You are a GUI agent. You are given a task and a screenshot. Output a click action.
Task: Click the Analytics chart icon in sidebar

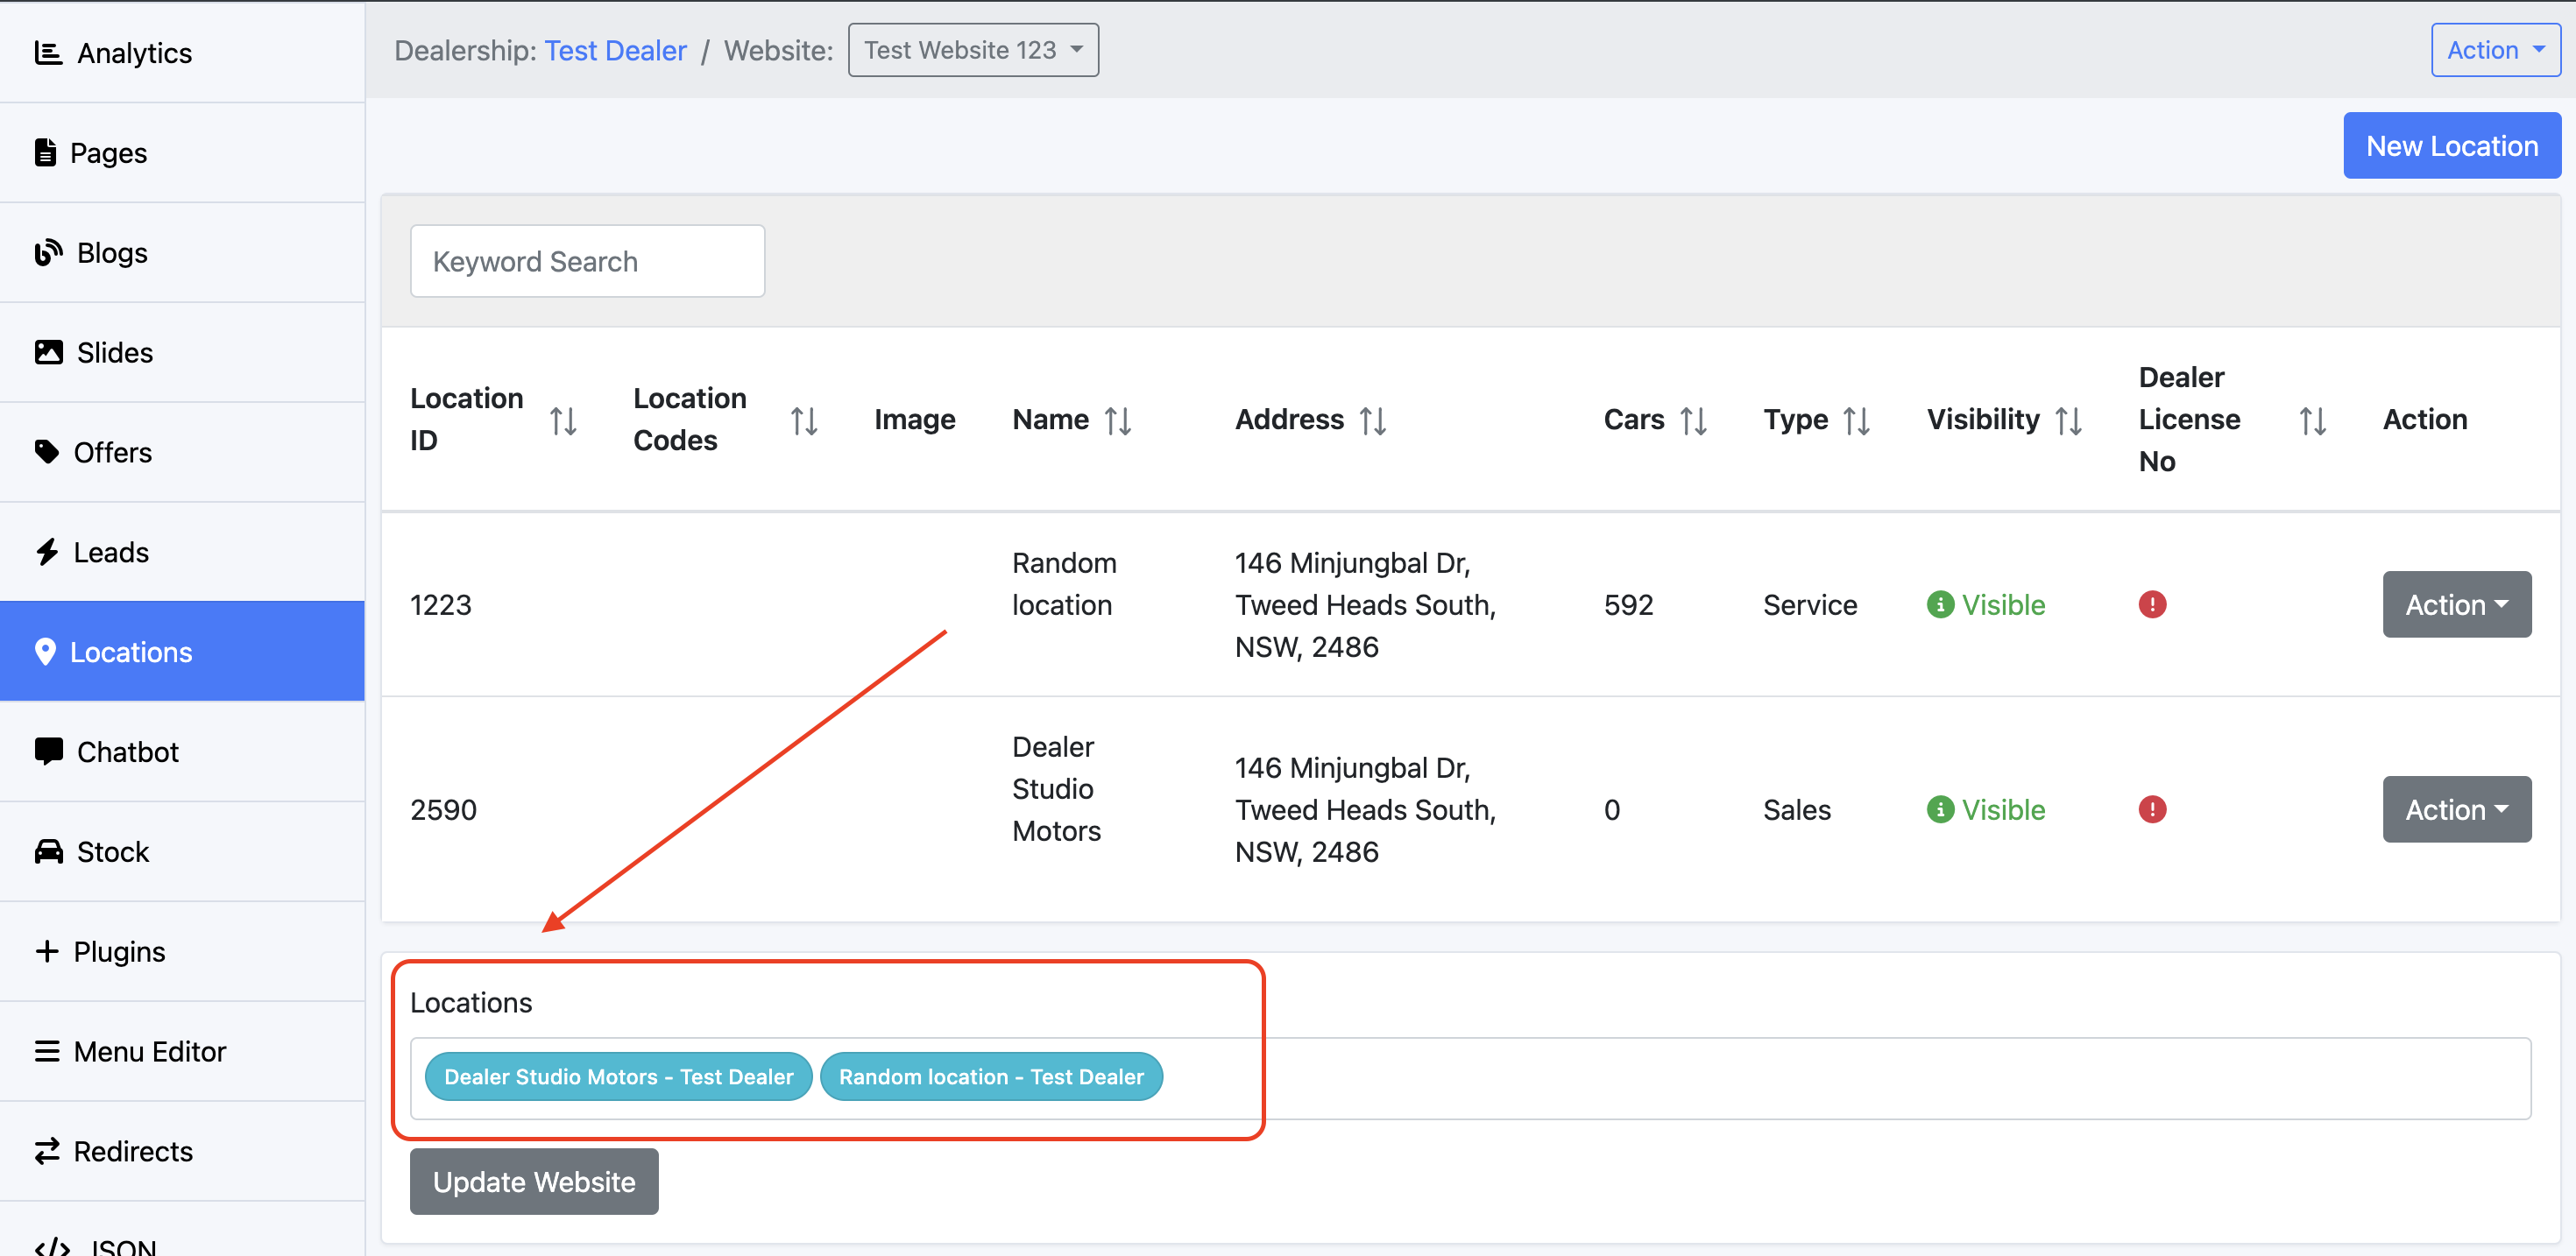coord(47,52)
